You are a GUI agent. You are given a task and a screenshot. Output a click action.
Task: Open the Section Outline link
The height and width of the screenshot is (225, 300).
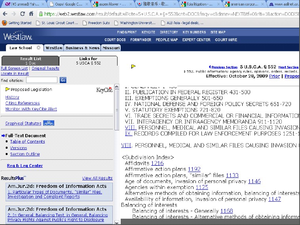[25, 154]
